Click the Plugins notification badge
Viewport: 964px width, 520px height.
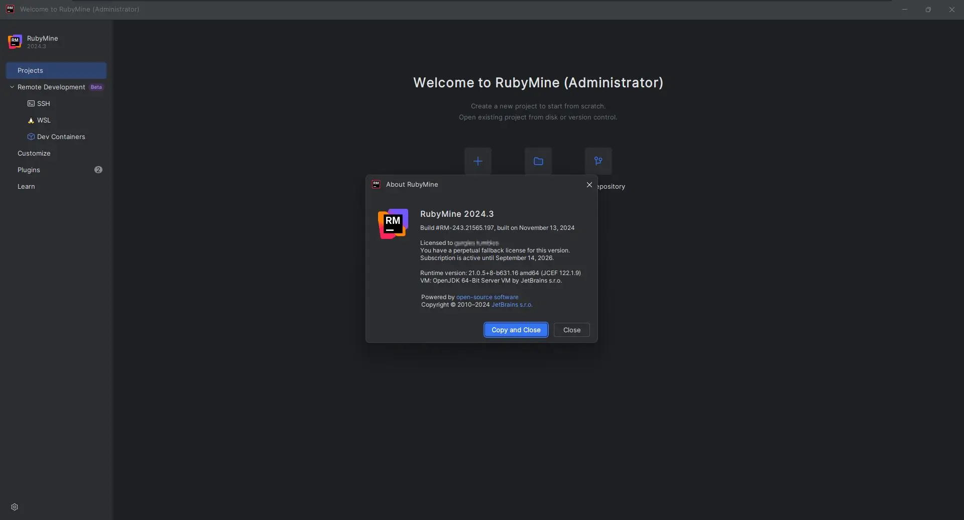pyautogui.click(x=98, y=170)
